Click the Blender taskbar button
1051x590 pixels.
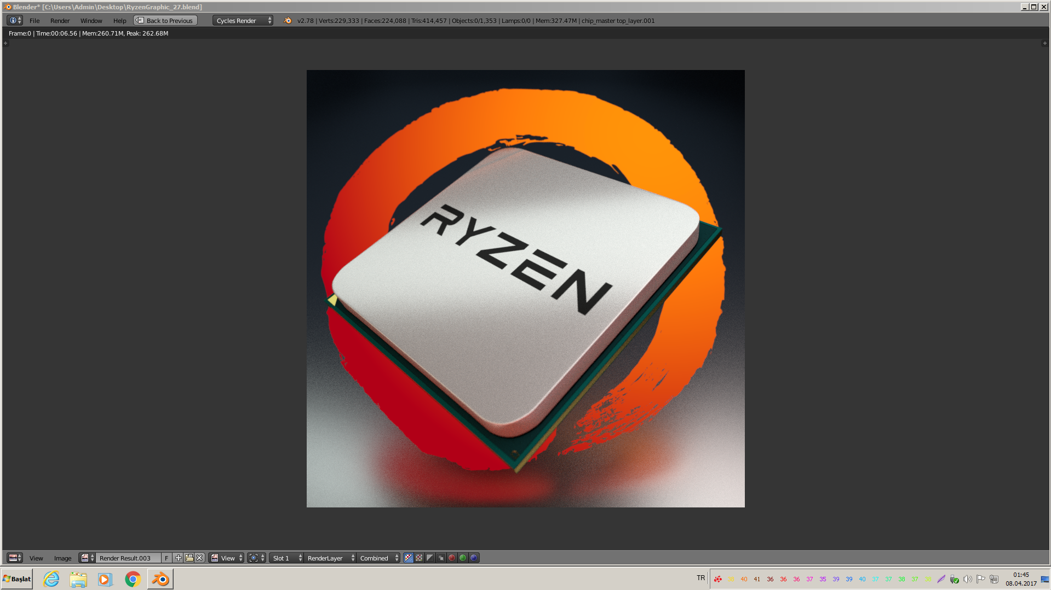click(160, 579)
